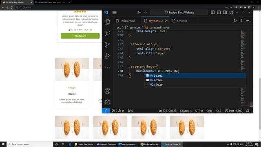This screenshot has width=261, height=147.
Task: Change indentation via Spaces: 4
Action: 186,111
